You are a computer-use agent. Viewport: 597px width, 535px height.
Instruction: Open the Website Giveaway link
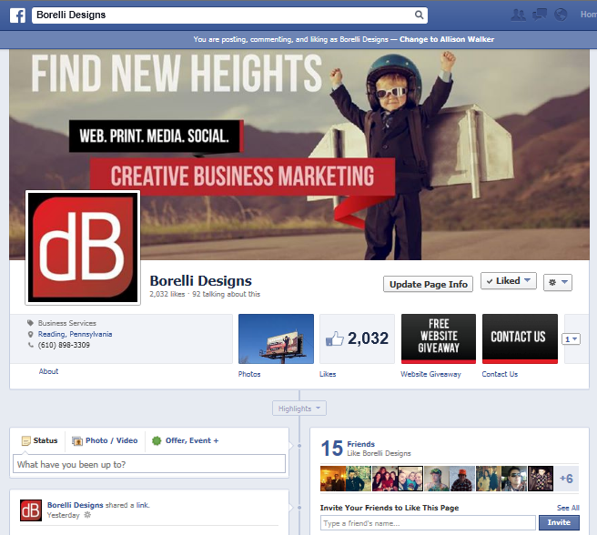click(x=430, y=374)
